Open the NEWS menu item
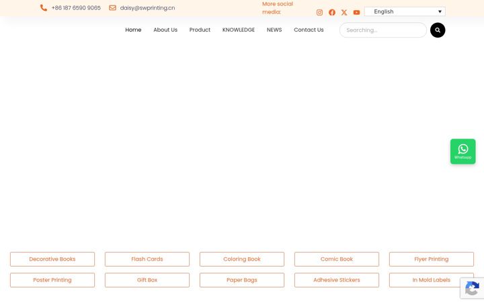The width and height of the screenshot is (484, 303). pyautogui.click(x=274, y=30)
